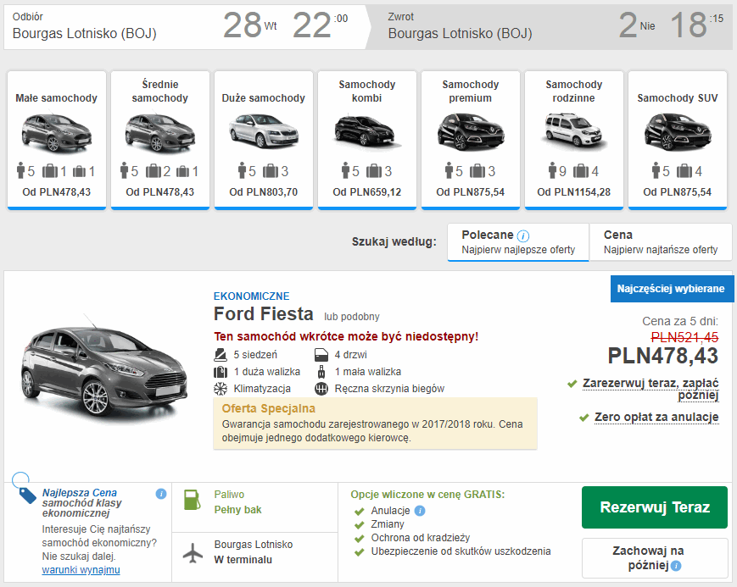Click the seat icon by 5 siedzeń
The height and width of the screenshot is (587, 737).
click(x=220, y=355)
